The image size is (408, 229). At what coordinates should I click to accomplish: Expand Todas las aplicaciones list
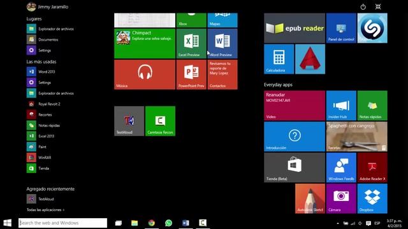coord(45,210)
